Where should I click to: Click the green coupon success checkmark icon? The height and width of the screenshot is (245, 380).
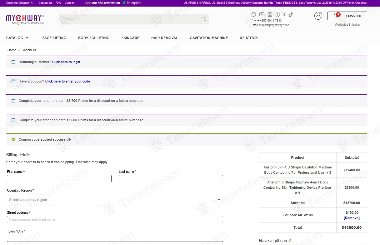(x=13, y=139)
